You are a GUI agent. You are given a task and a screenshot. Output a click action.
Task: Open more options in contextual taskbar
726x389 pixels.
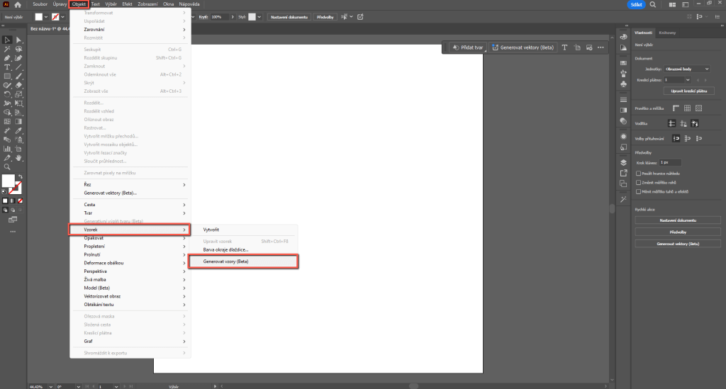coord(601,47)
